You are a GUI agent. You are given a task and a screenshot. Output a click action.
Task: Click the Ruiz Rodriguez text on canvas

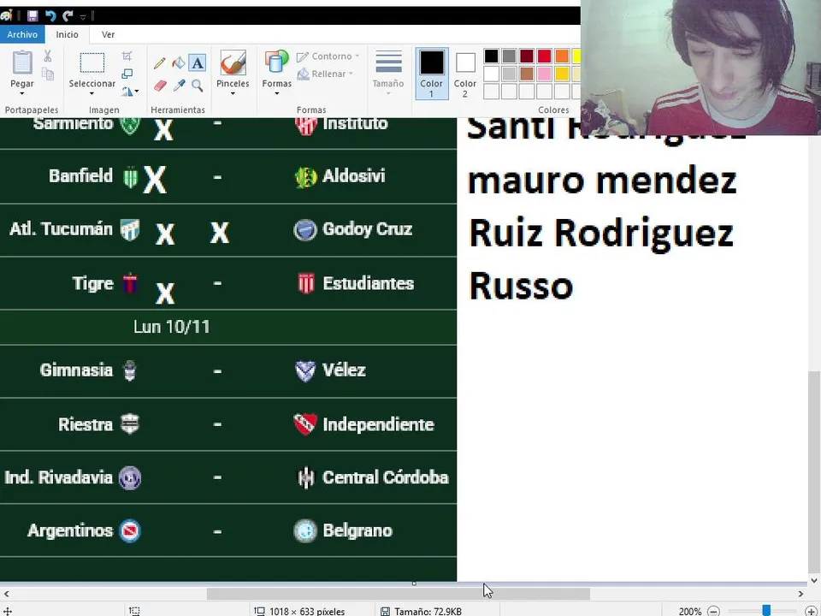[601, 233]
